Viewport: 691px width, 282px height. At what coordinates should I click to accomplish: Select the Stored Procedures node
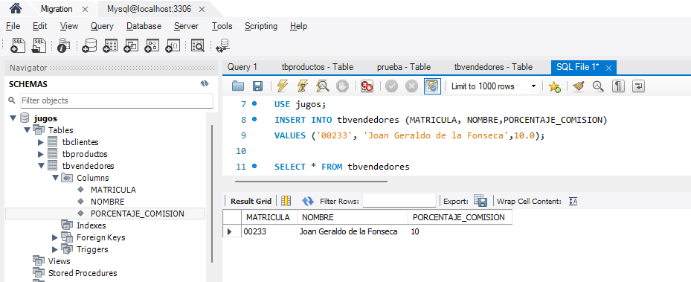(83, 273)
